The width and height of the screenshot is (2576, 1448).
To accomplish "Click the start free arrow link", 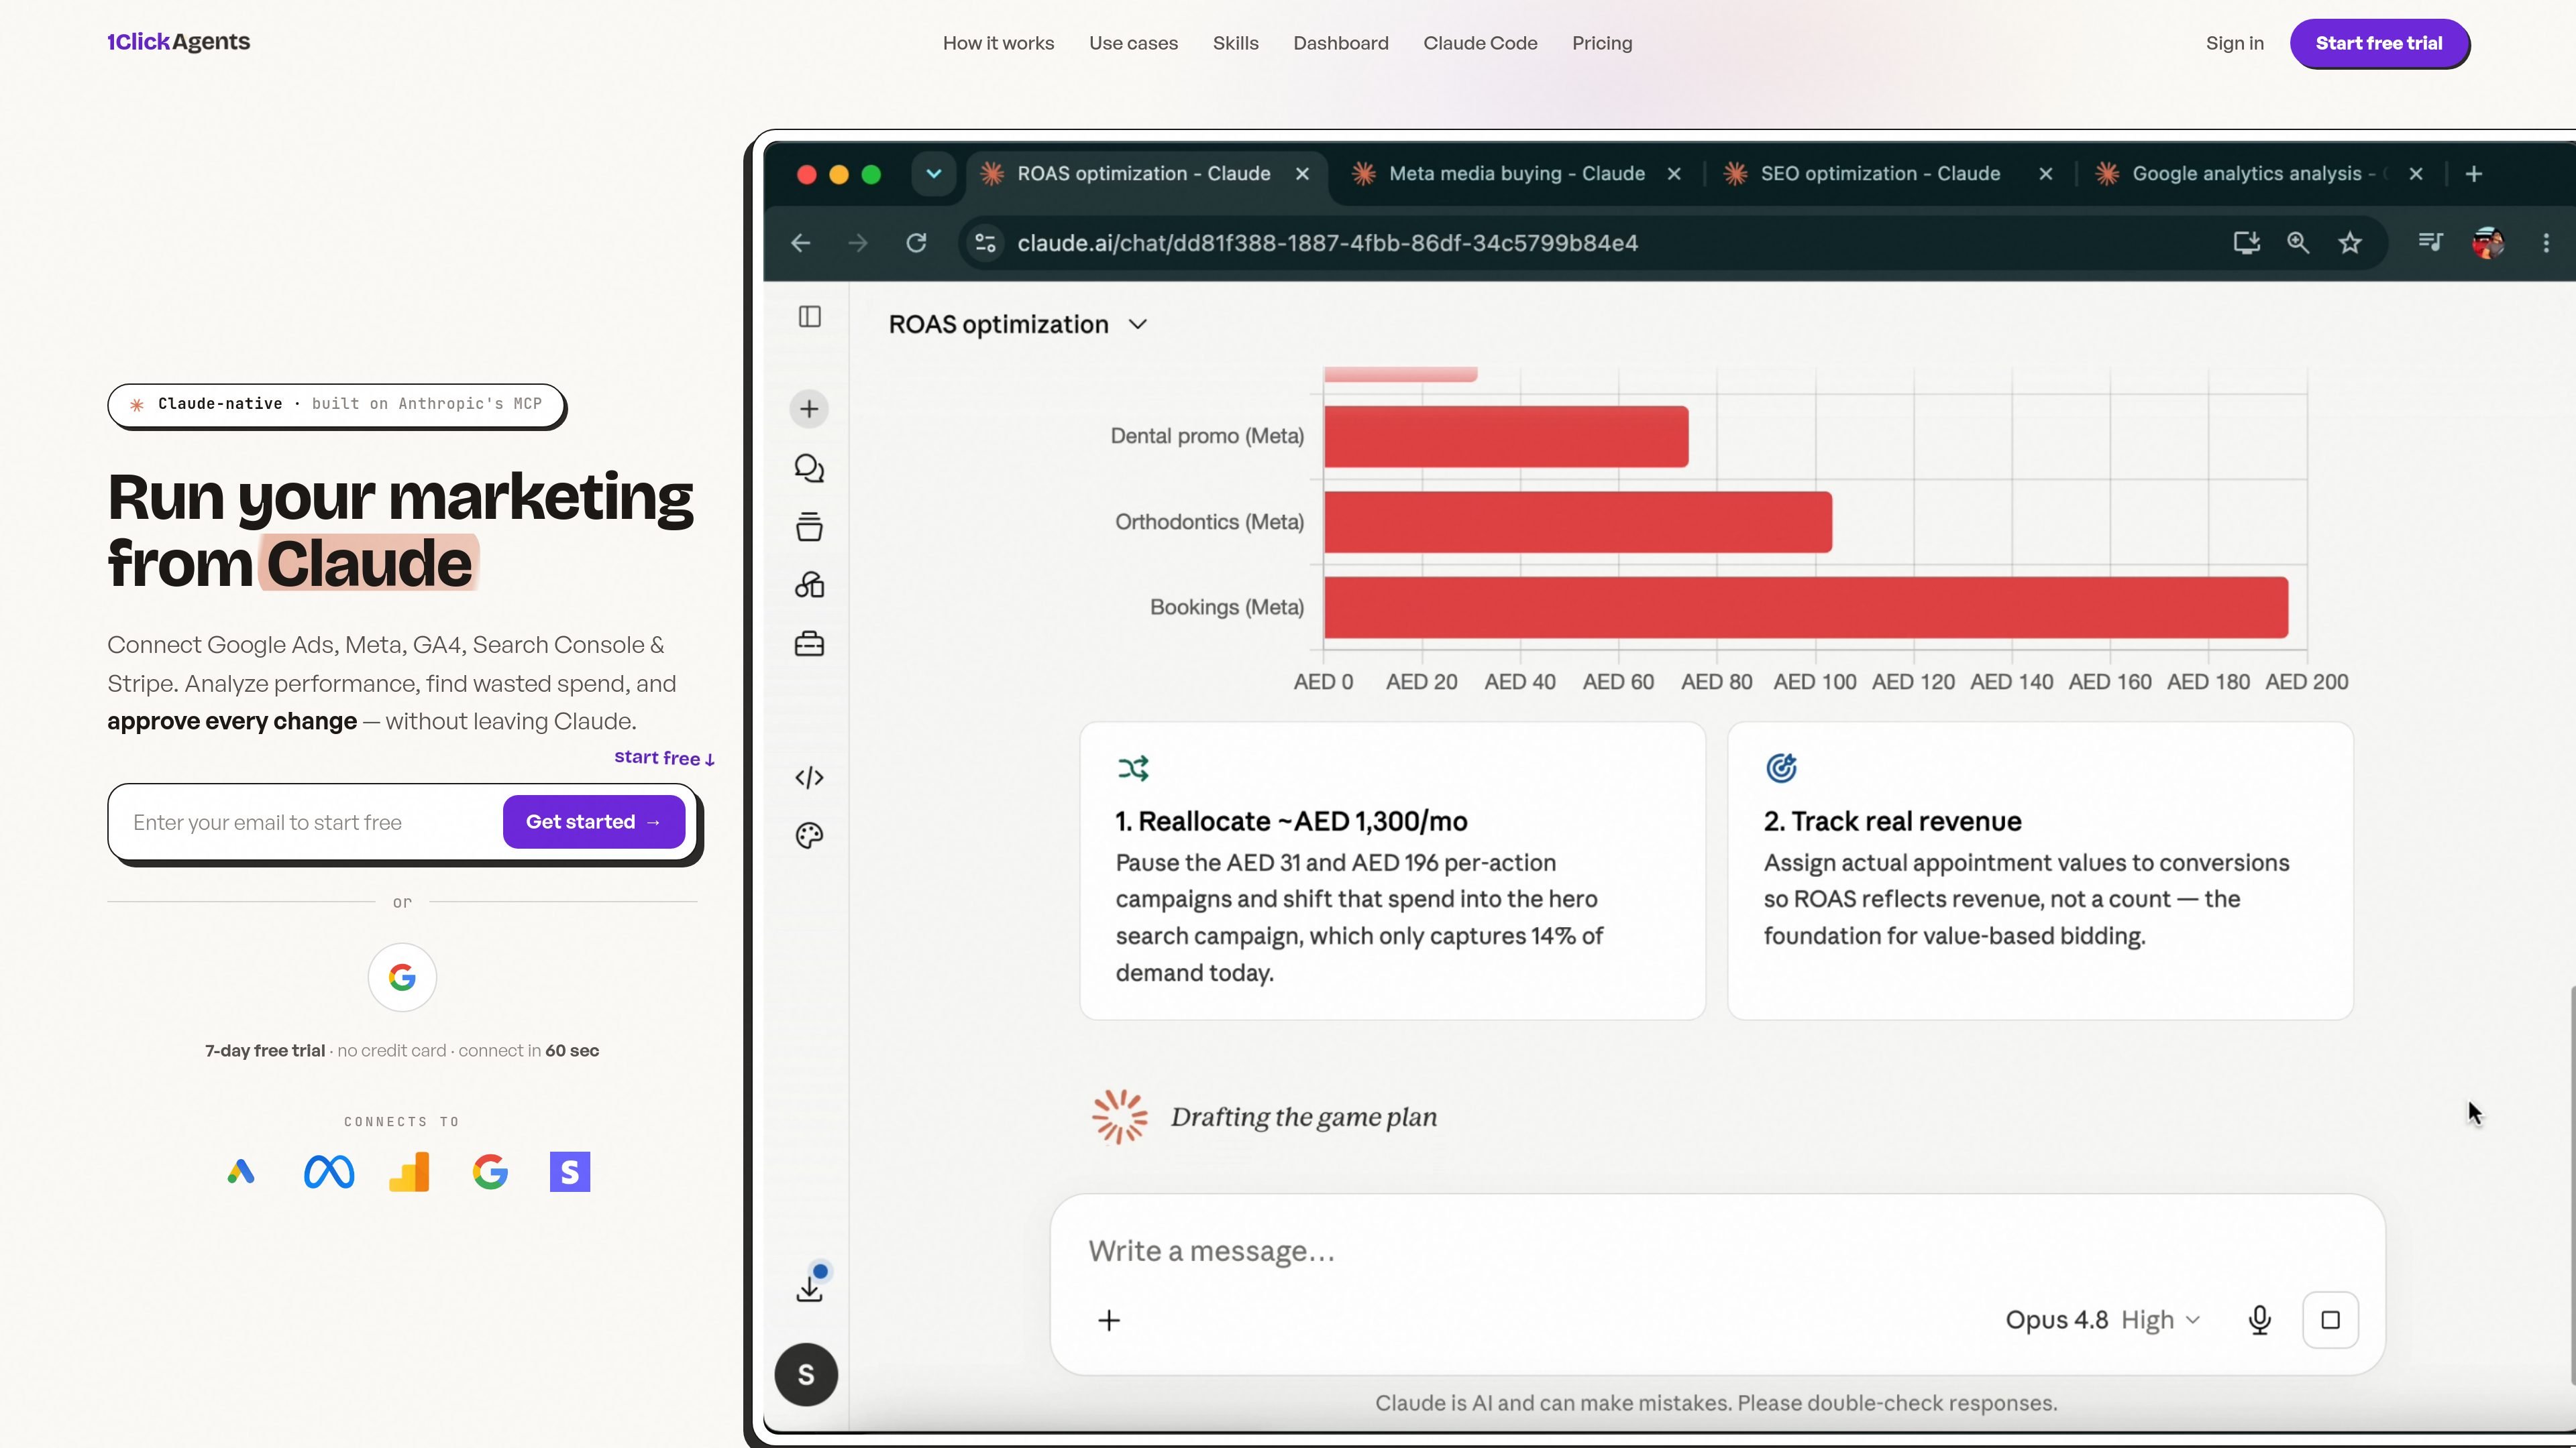I will pos(664,758).
